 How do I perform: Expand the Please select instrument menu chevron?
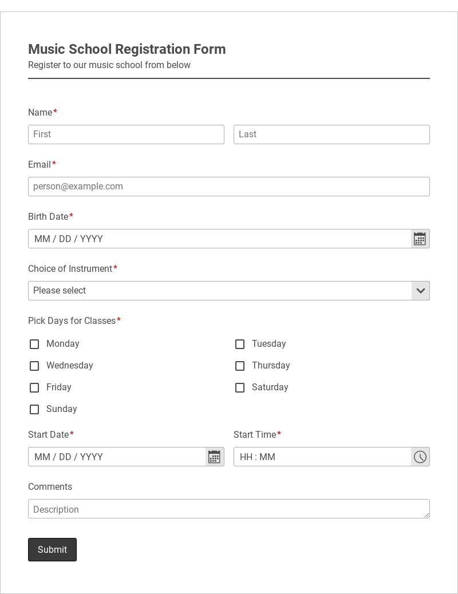click(420, 291)
